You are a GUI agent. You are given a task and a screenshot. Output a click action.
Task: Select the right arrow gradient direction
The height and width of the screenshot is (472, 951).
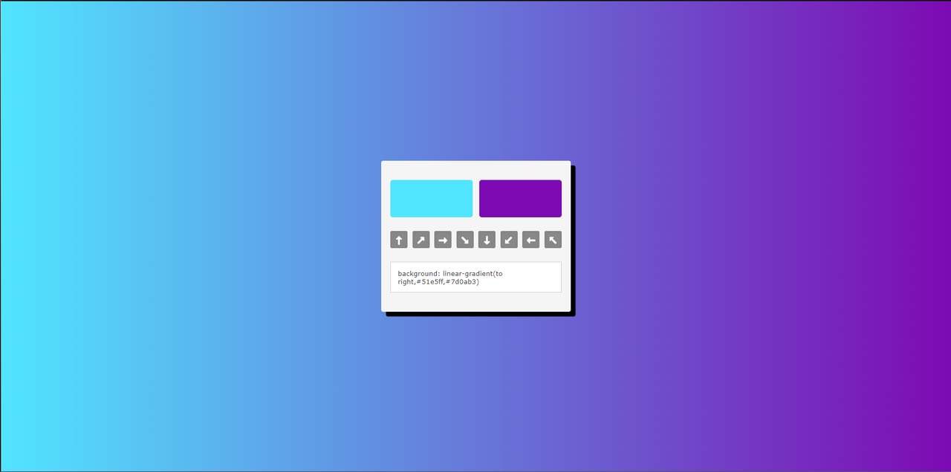[443, 240]
